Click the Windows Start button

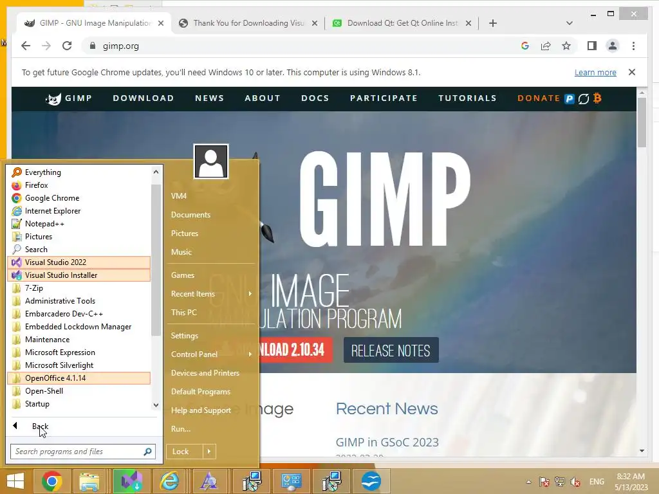pos(15,481)
